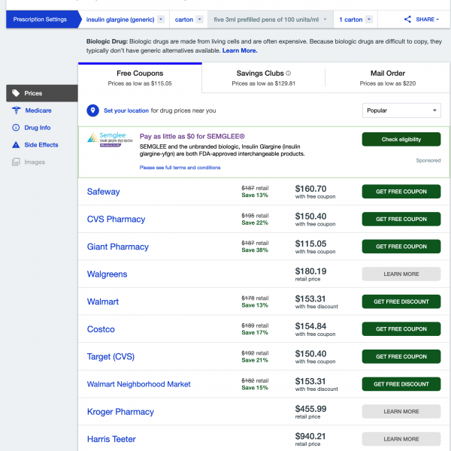Click the Medicare caduceus icon
This screenshot has width=451, height=451.
click(x=16, y=110)
